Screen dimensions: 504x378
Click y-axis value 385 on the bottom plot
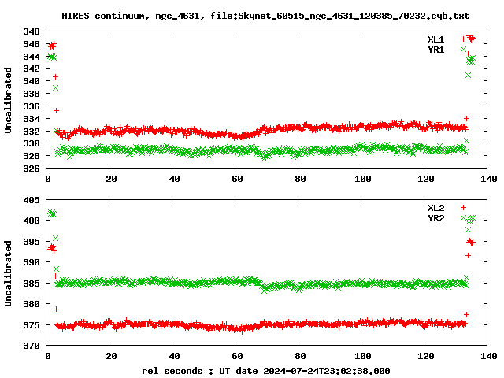pyautogui.click(x=31, y=283)
